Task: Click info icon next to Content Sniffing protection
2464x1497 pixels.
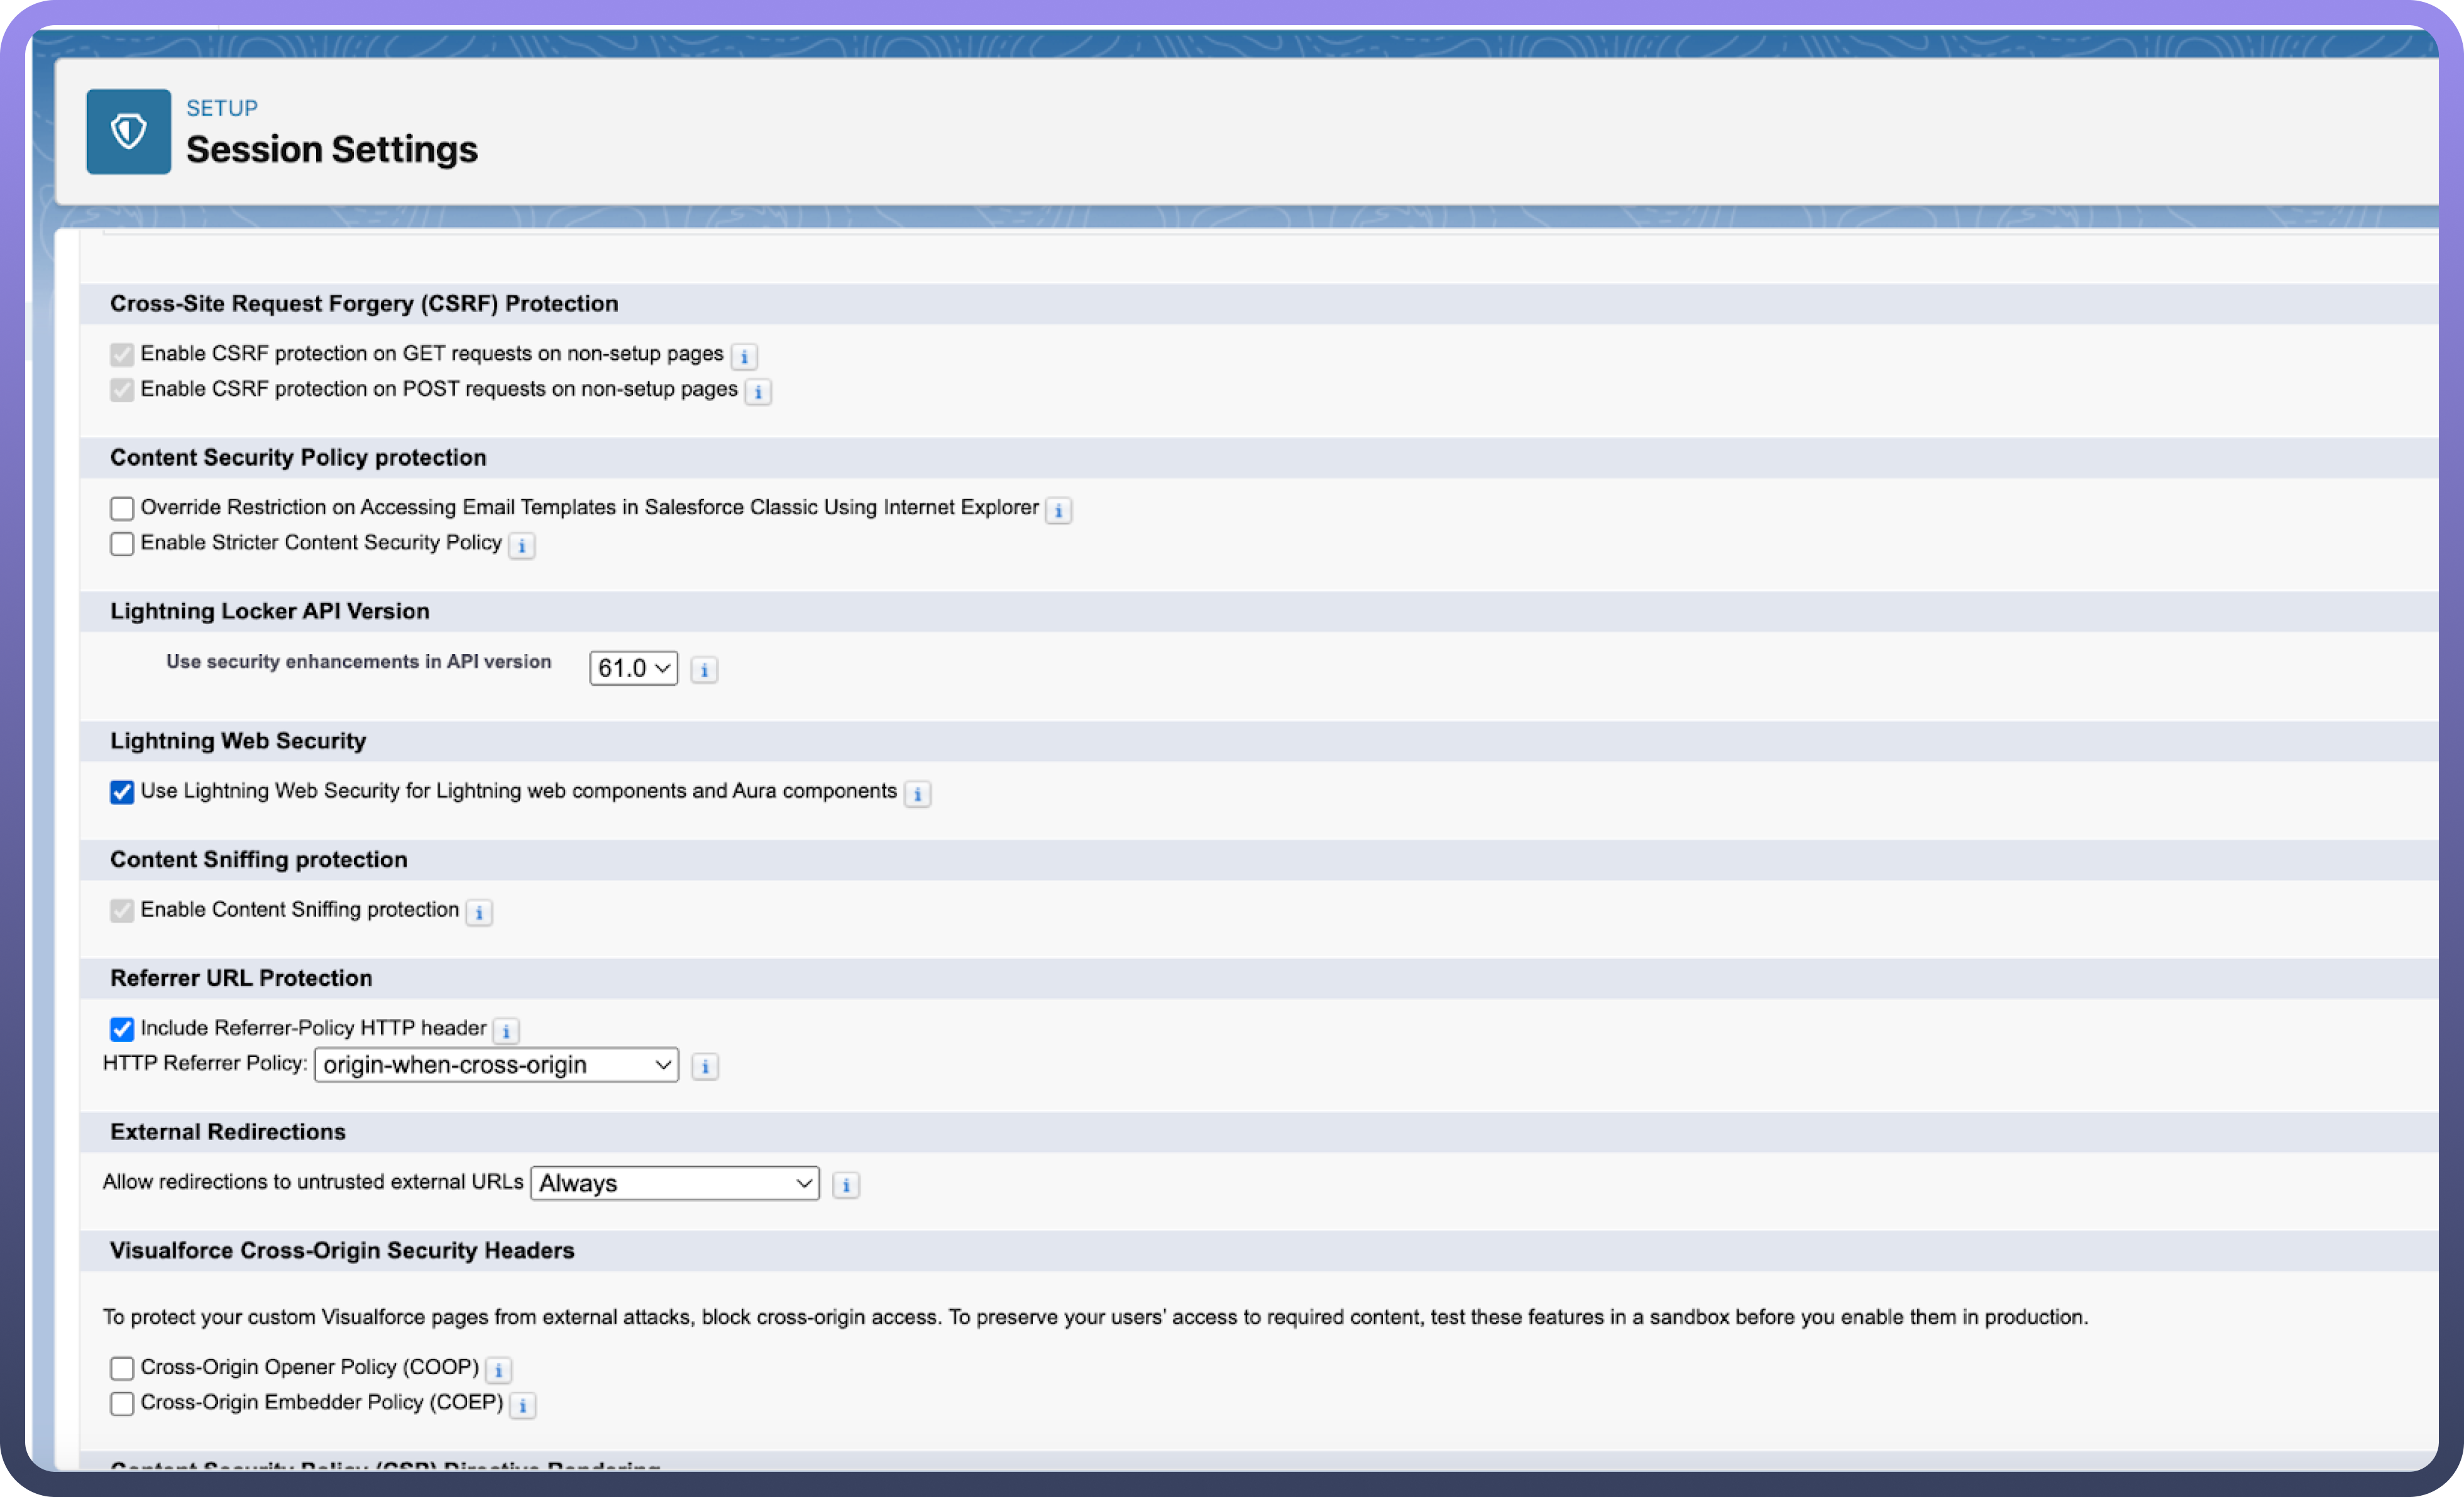Action: [x=479, y=912]
